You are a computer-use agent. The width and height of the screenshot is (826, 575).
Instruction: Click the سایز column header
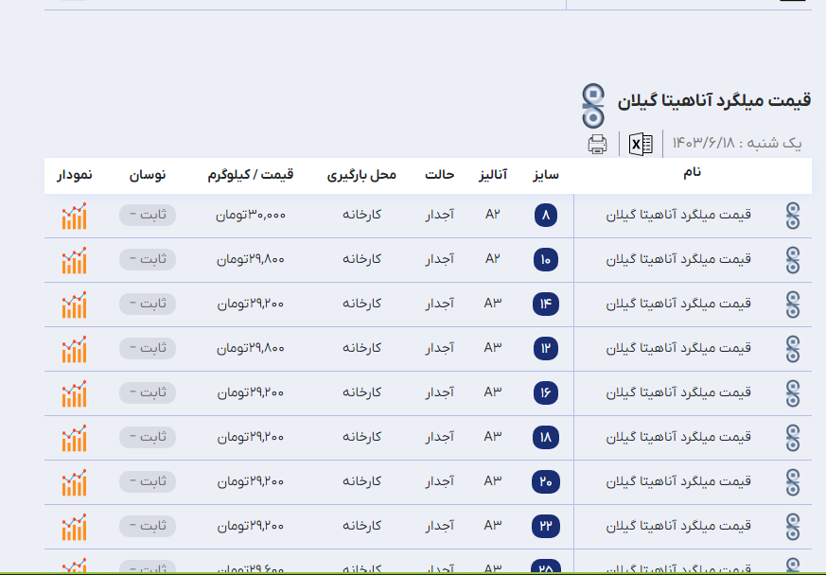(x=546, y=175)
